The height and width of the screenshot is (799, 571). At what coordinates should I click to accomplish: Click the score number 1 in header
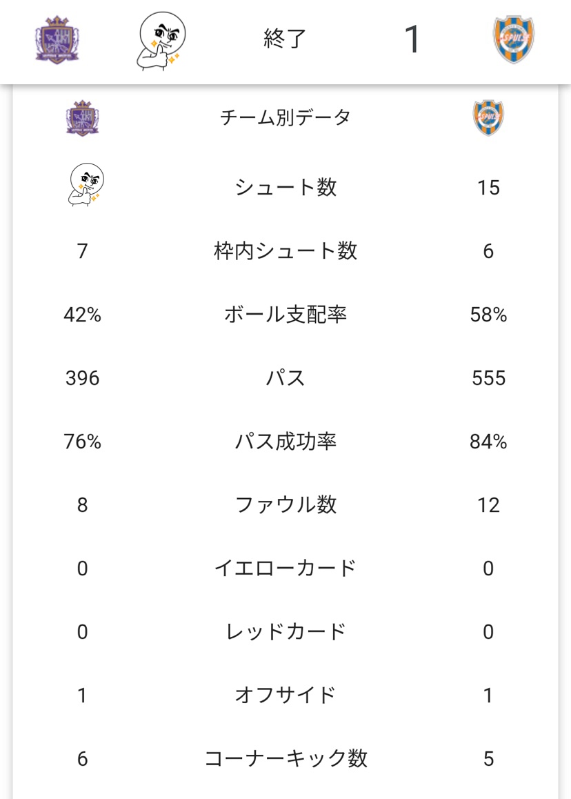[x=412, y=40]
